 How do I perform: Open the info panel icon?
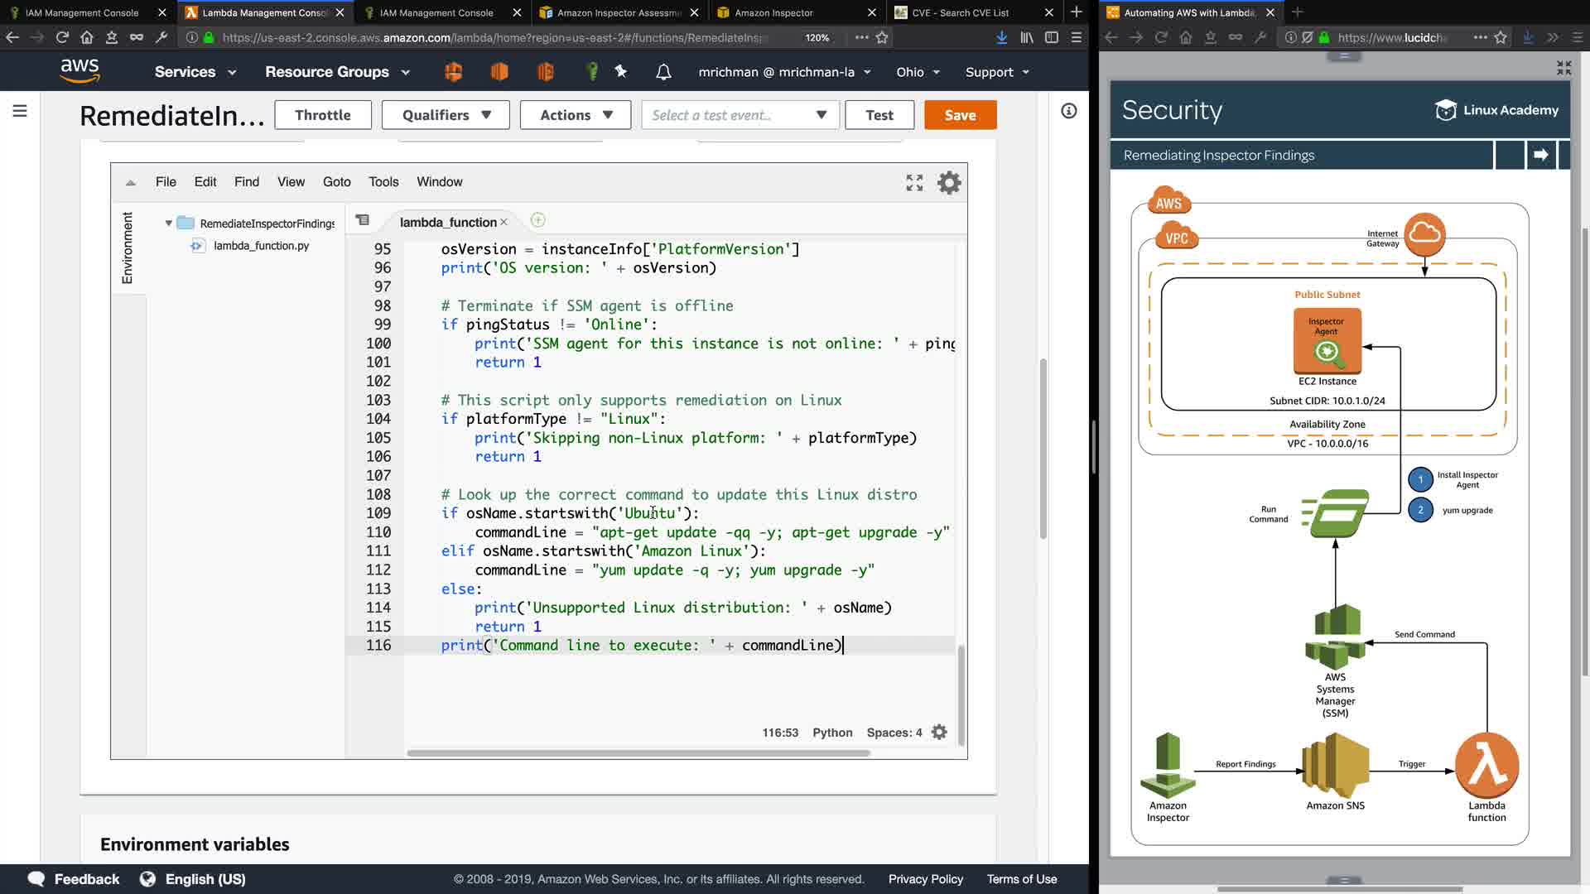coord(1069,111)
